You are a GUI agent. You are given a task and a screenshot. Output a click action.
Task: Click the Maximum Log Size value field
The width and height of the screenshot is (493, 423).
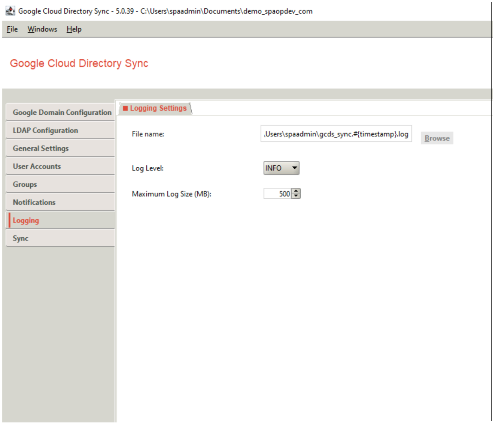(x=277, y=194)
